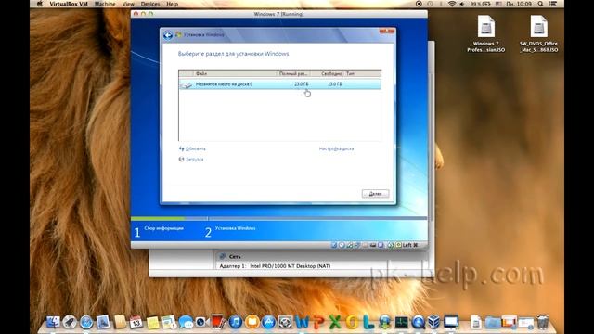Open the Help menu
The image size is (594, 334).
coord(172,4)
